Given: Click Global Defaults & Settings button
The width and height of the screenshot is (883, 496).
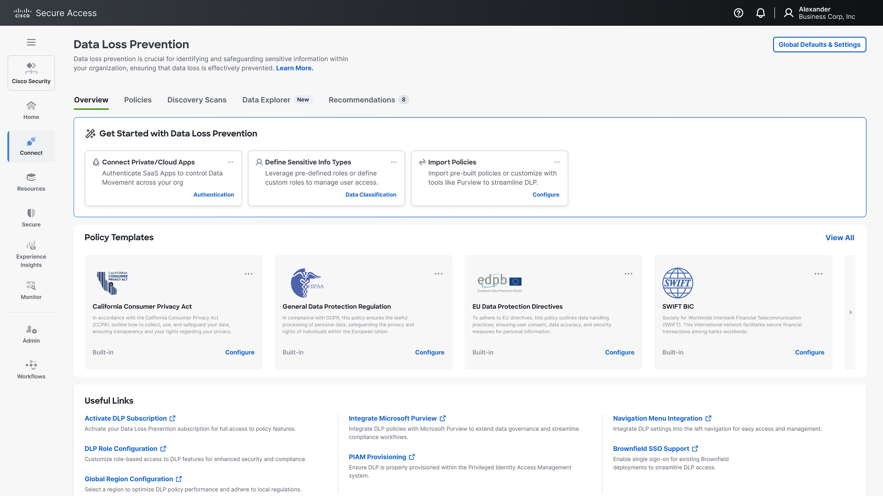Looking at the screenshot, I should 819,45.
